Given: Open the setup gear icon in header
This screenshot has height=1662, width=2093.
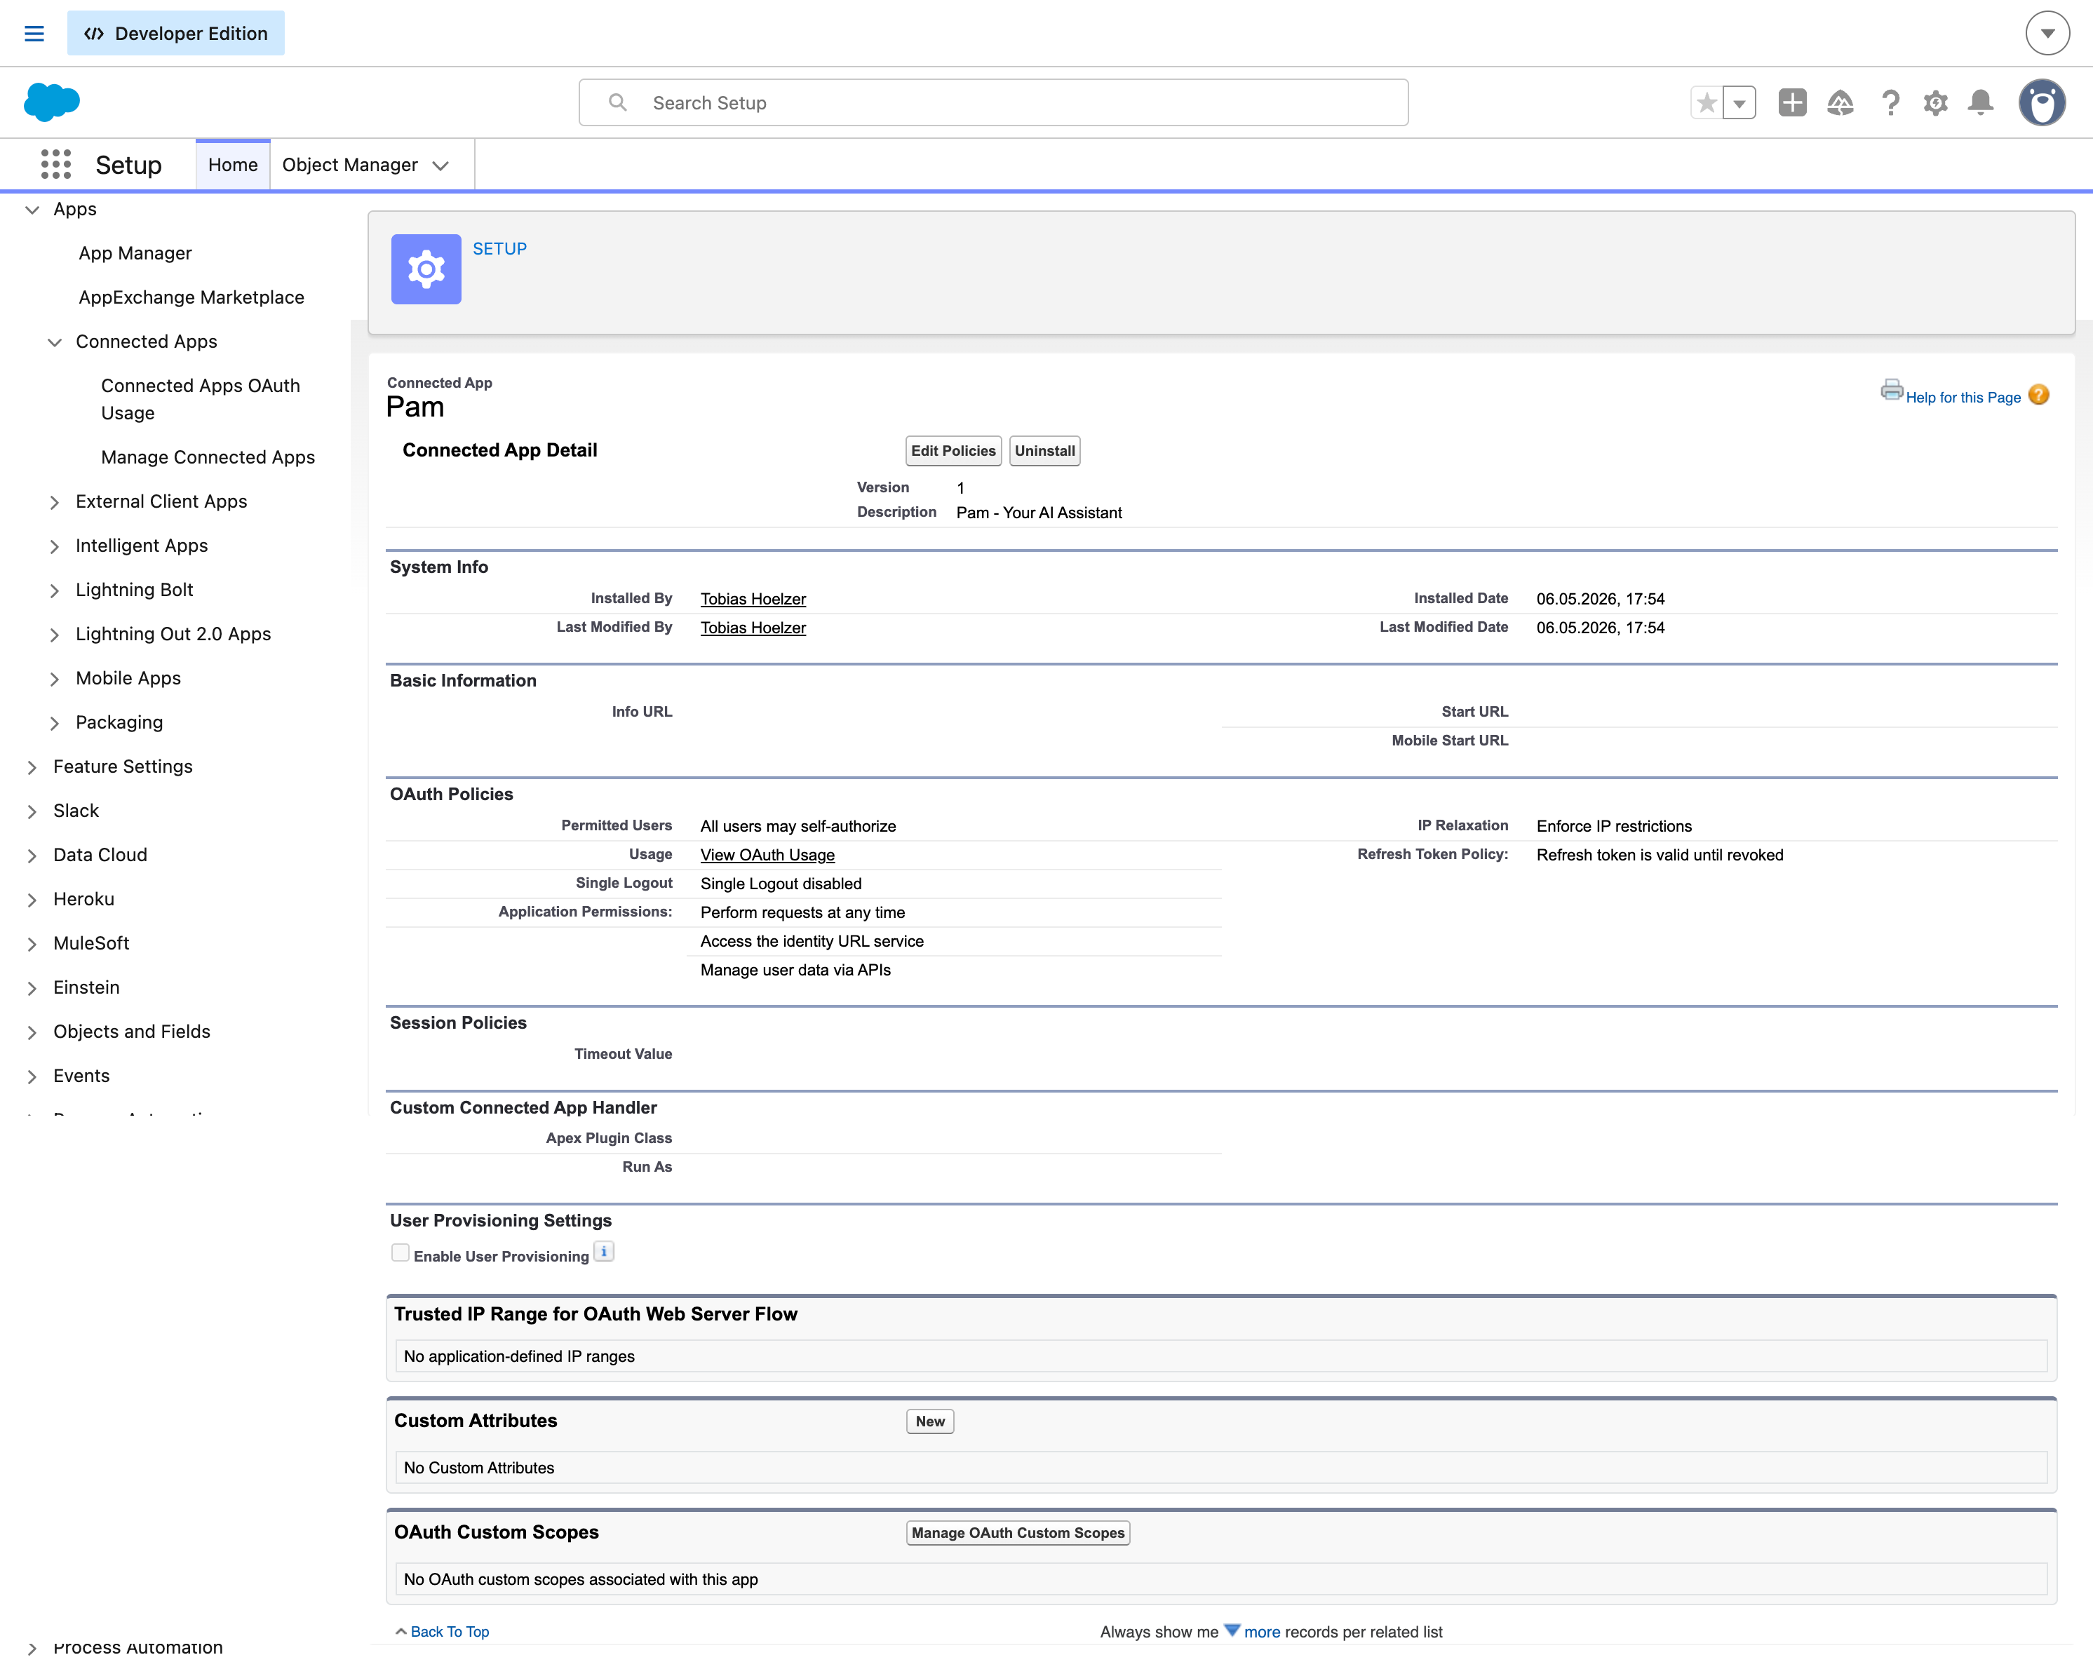Looking at the screenshot, I should click(x=1936, y=103).
